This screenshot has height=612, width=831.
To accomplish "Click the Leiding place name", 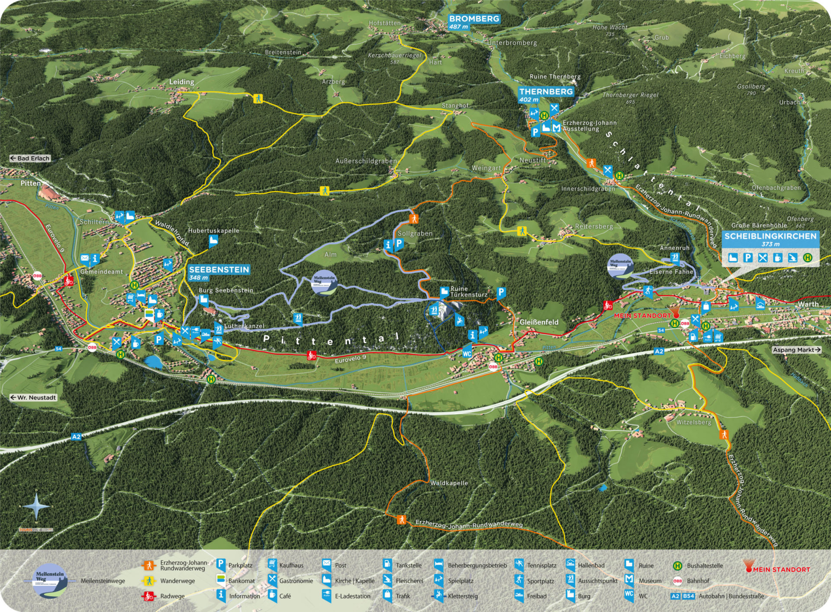I will (x=181, y=82).
